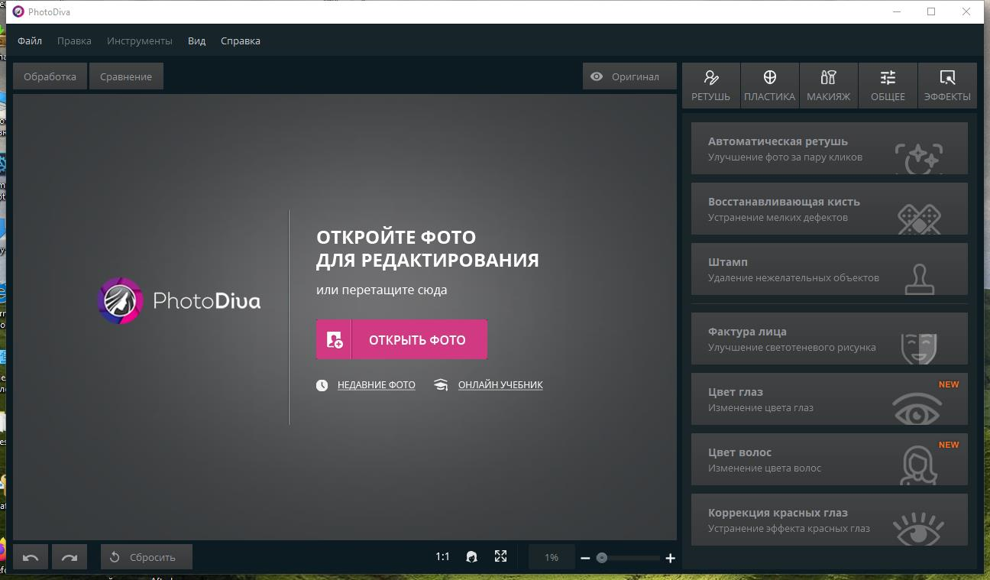Open the Недавние фото link

click(376, 385)
